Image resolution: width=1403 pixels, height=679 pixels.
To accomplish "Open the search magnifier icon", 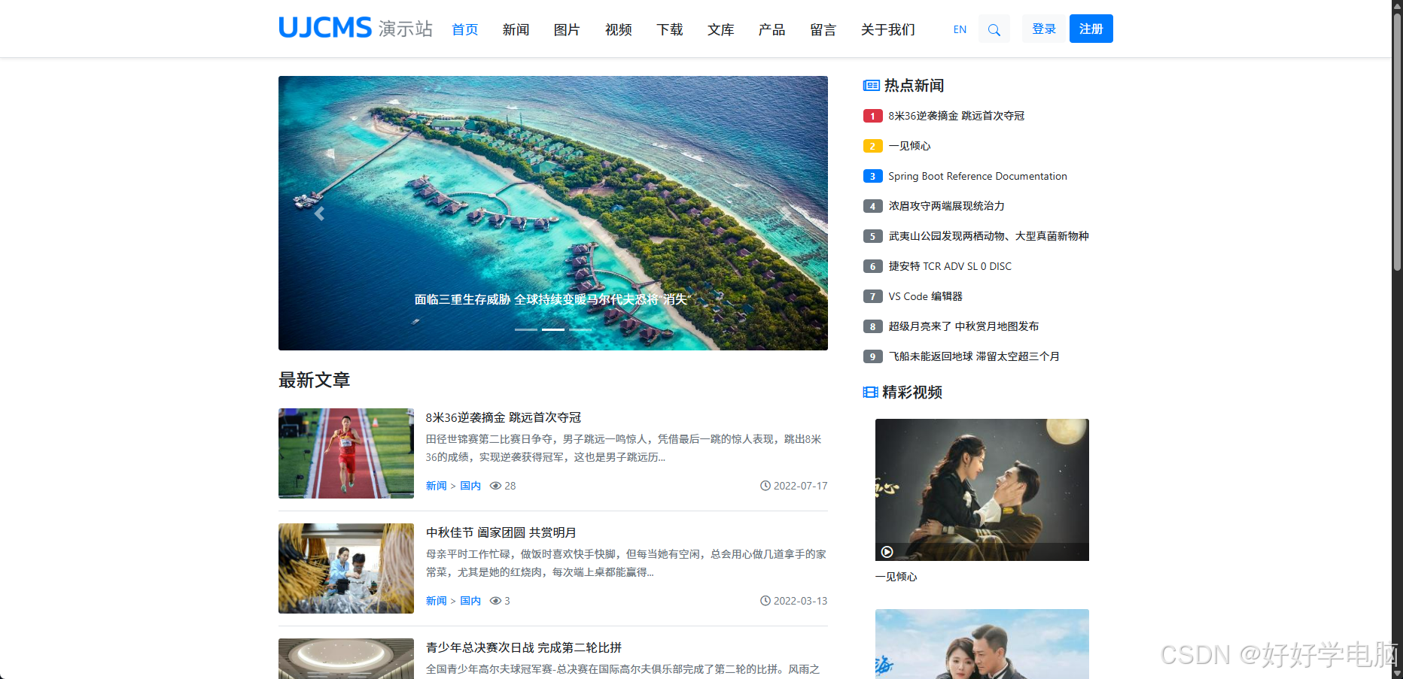I will (994, 29).
